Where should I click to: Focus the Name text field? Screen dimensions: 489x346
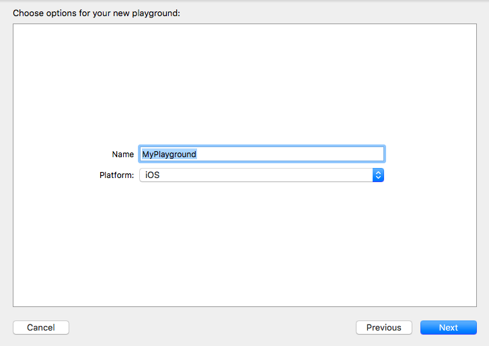tap(262, 154)
